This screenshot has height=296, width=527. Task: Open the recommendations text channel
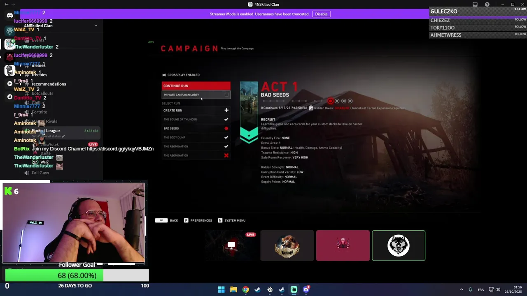pos(49,84)
